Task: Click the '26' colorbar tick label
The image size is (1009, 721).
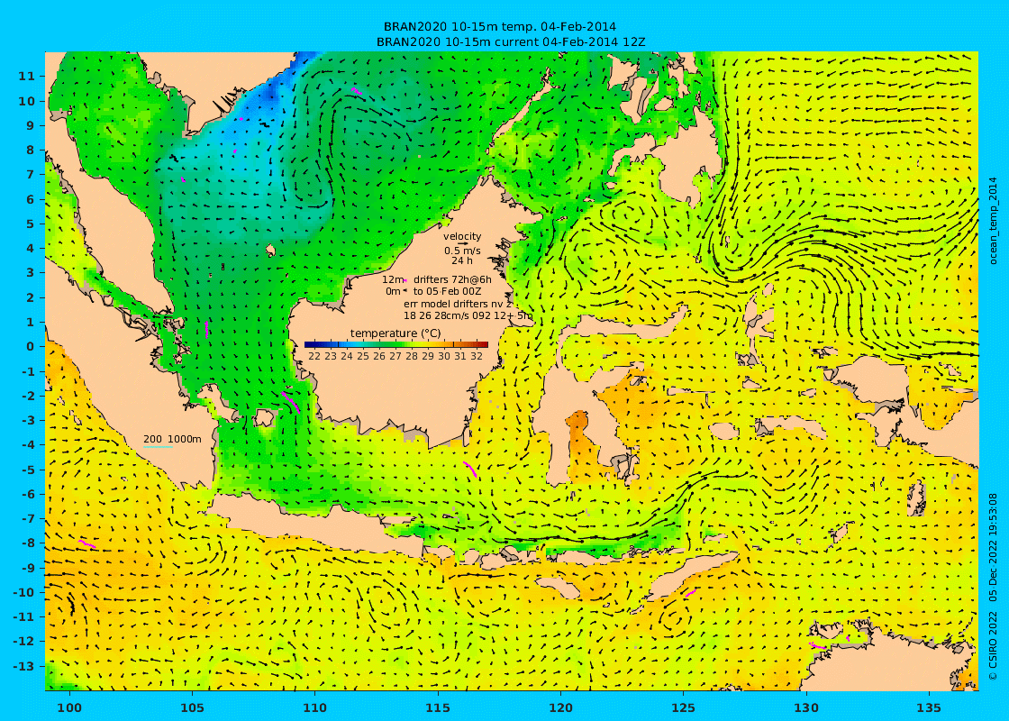Action: (379, 356)
